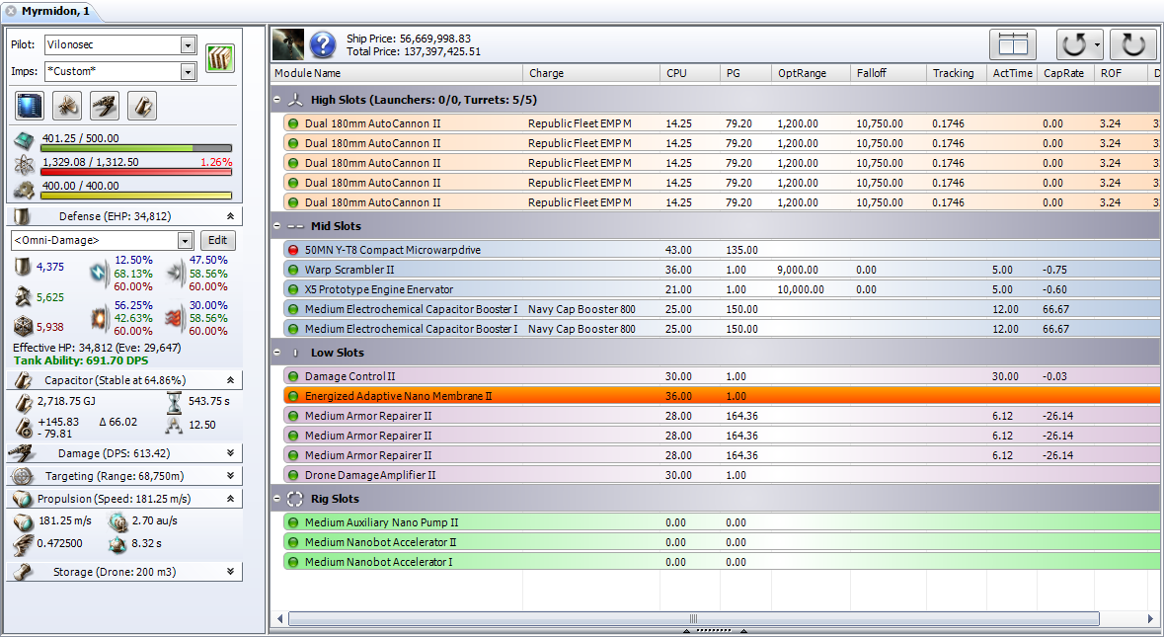
Task: Collapse the Mid Slots group
Action: [276, 226]
